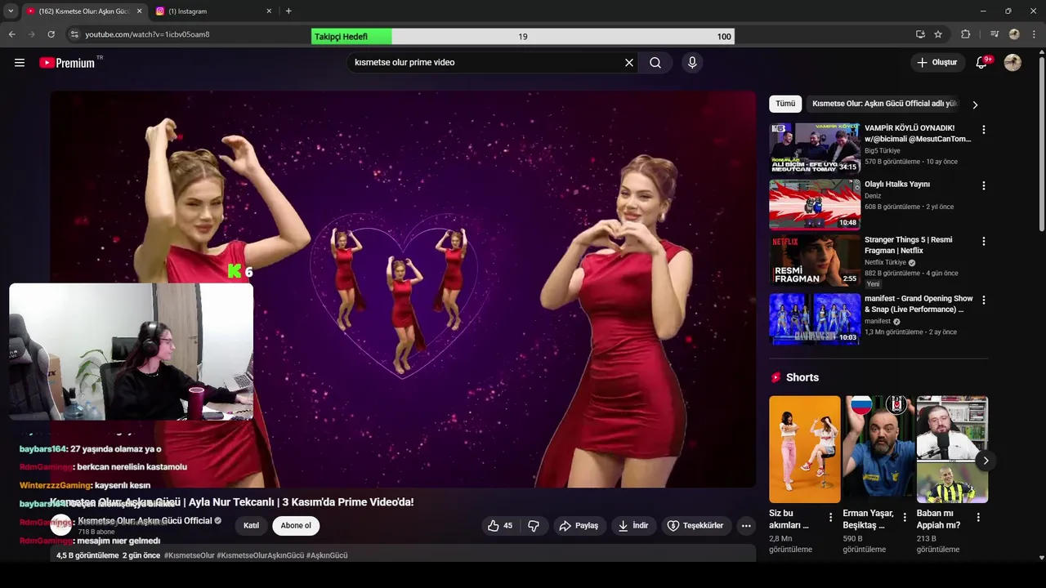Open the YouTube guide hamburger menu
The image size is (1046, 588).
[20, 62]
